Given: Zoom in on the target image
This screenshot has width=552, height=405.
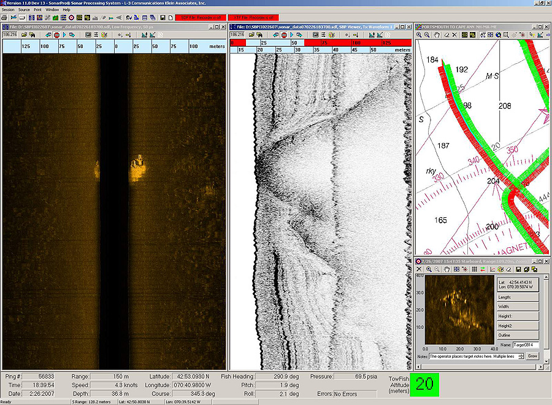Looking at the screenshot, I should (x=428, y=269).
